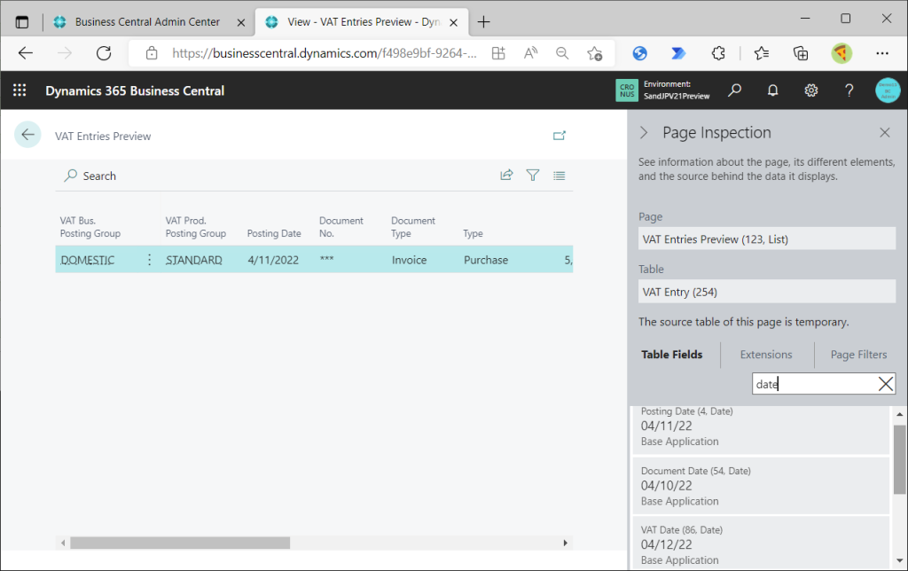Select the Table Fields tab
The height and width of the screenshot is (571, 908).
tap(672, 355)
